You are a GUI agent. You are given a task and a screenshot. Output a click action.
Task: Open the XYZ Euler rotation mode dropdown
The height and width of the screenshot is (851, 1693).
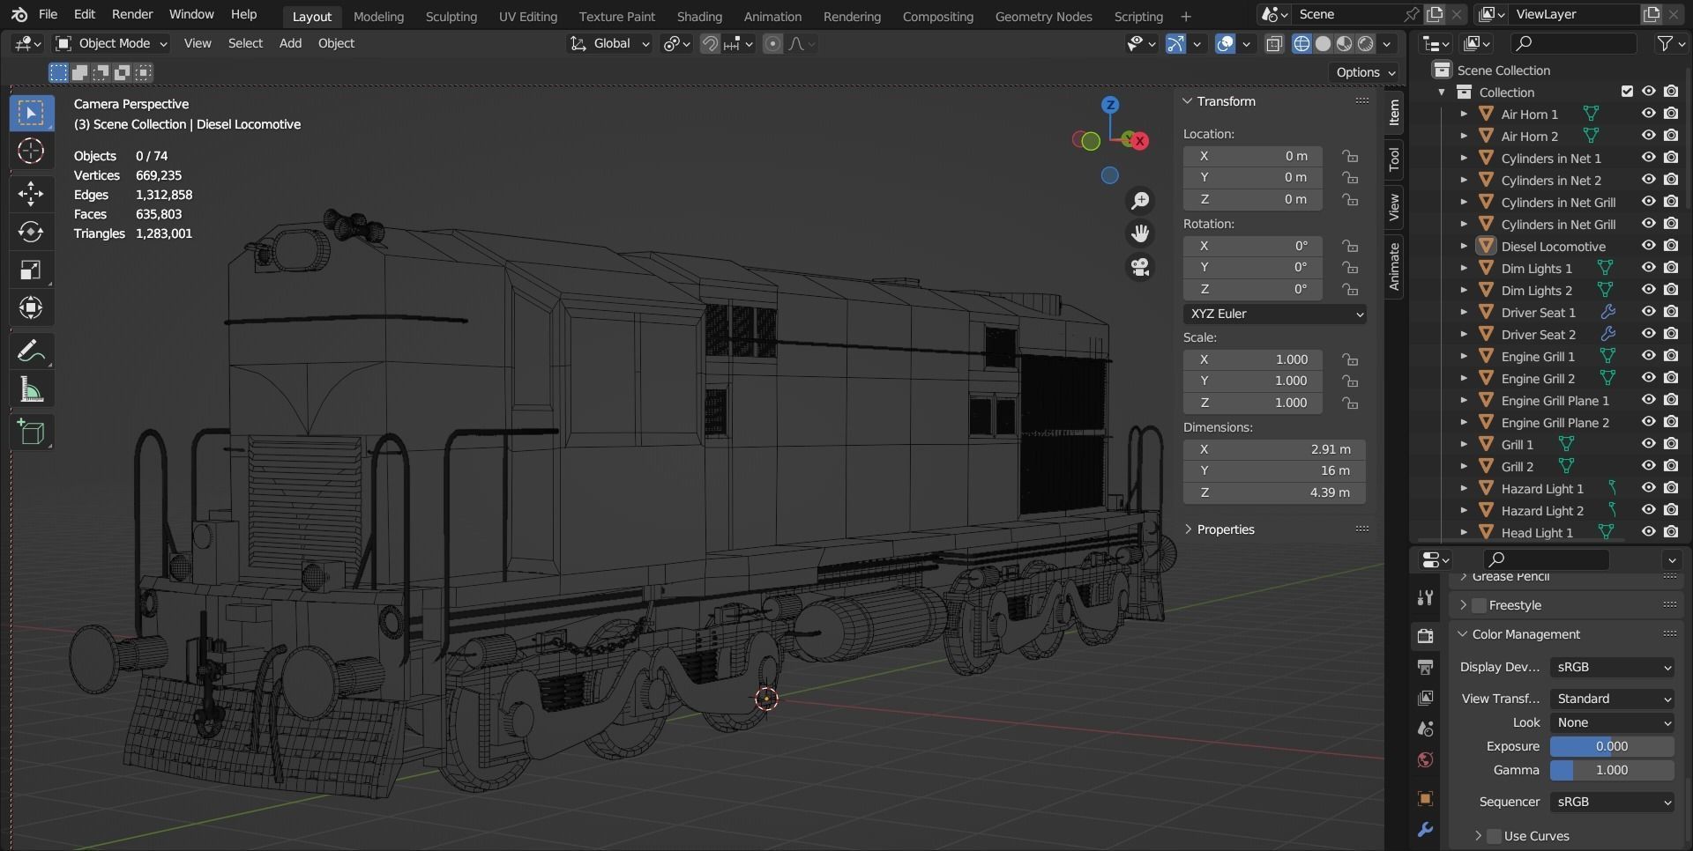pyautogui.click(x=1276, y=314)
